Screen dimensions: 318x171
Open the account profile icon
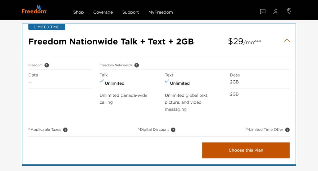[276, 12]
